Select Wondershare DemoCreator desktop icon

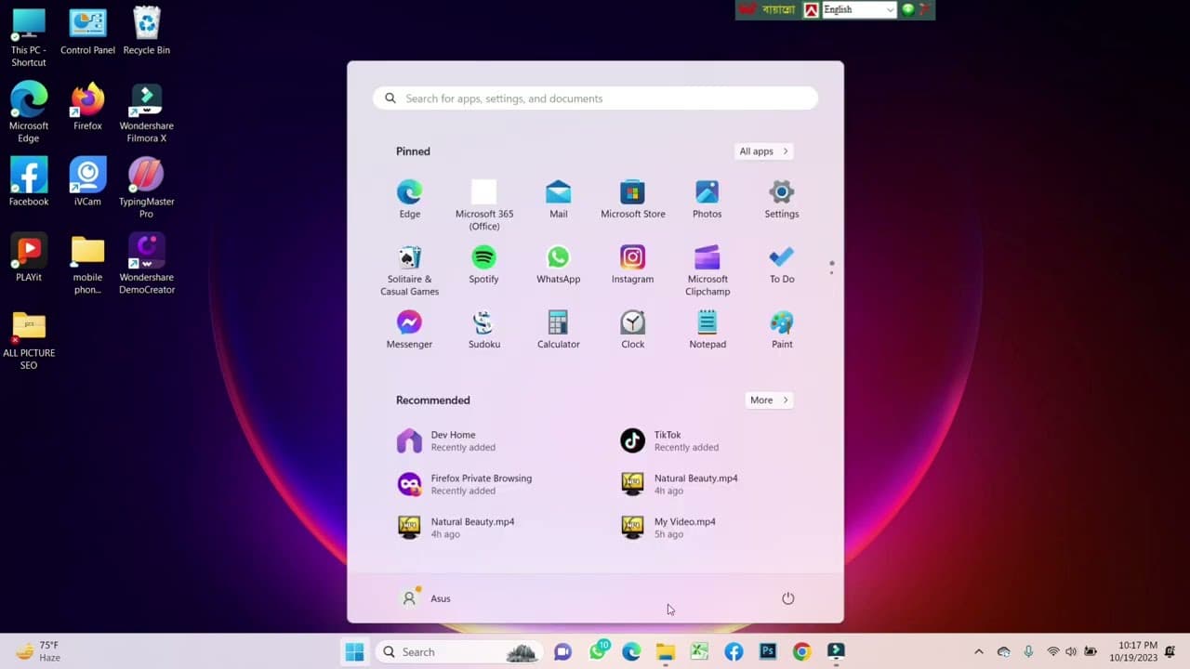tap(146, 264)
